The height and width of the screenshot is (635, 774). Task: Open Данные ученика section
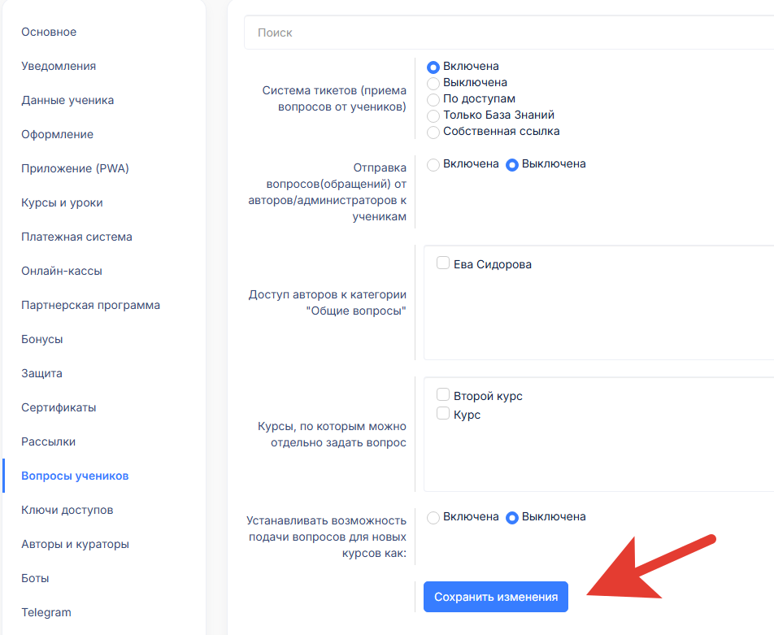[x=67, y=100]
